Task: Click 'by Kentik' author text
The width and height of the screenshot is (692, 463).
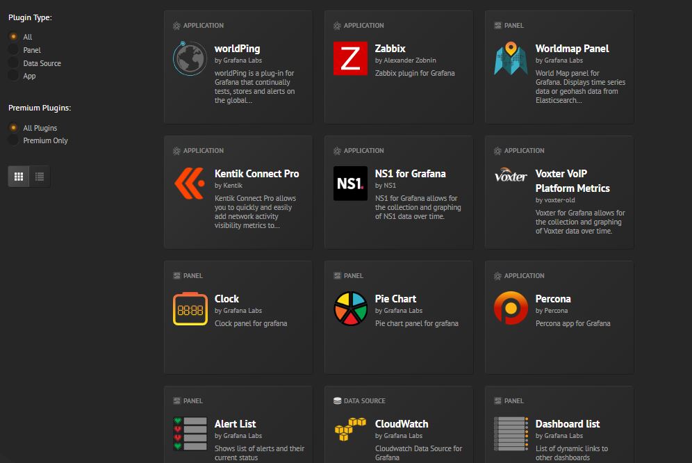Action: point(229,186)
